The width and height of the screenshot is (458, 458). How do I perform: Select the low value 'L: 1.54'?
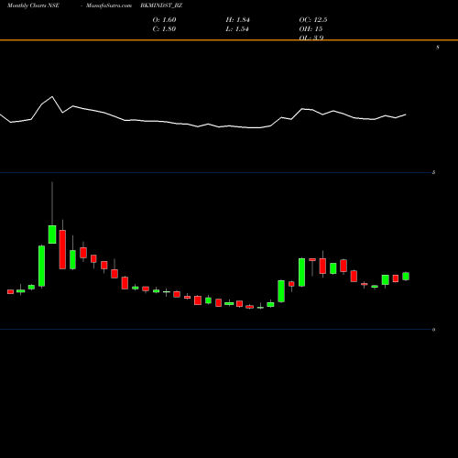[x=237, y=29]
